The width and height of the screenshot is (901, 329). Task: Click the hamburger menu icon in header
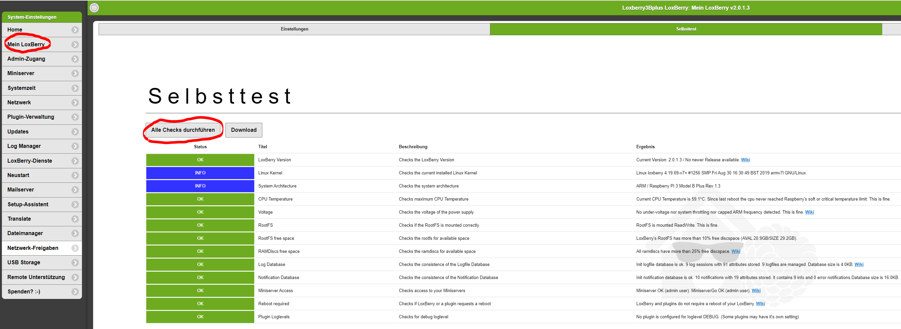click(x=95, y=8)
